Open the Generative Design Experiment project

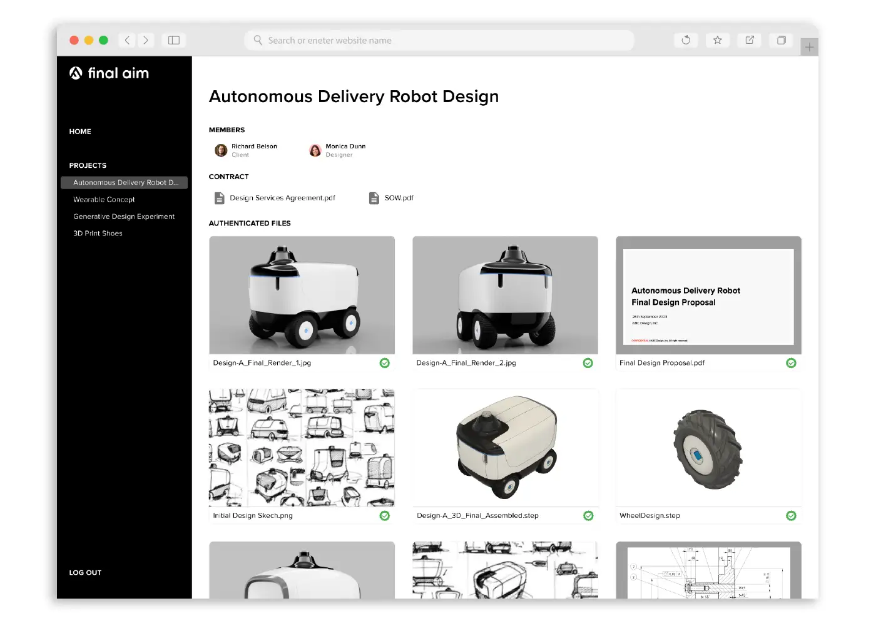[x=124, y=217]
